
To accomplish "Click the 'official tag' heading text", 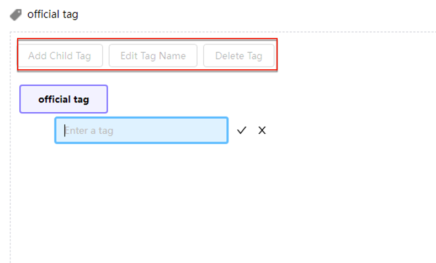I will point(52,14).
